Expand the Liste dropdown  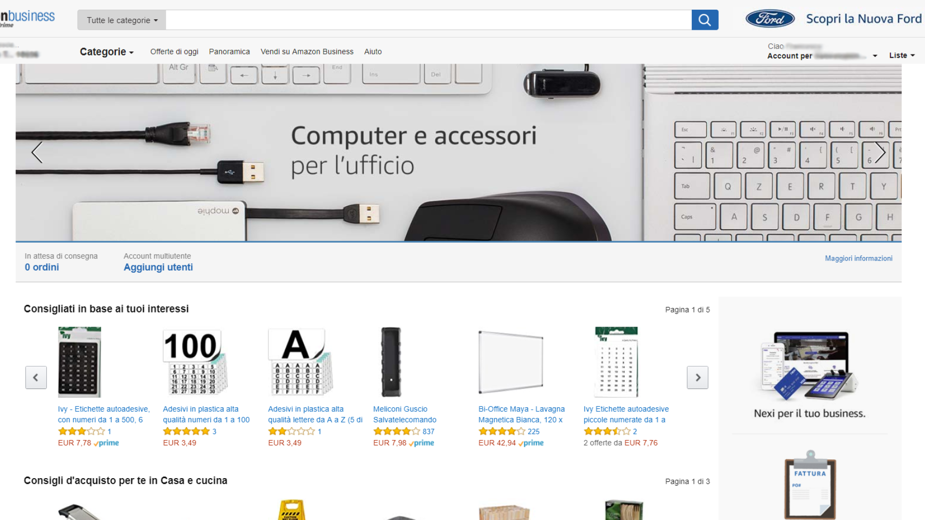click(902, 55)
